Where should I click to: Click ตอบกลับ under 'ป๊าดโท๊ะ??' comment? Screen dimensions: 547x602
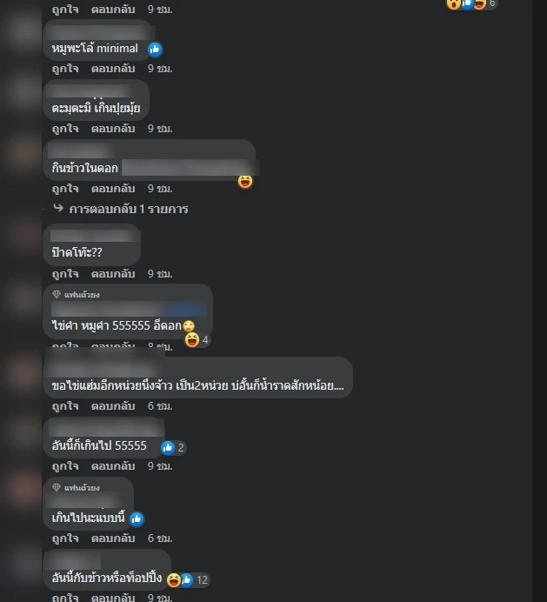point(113,274)
